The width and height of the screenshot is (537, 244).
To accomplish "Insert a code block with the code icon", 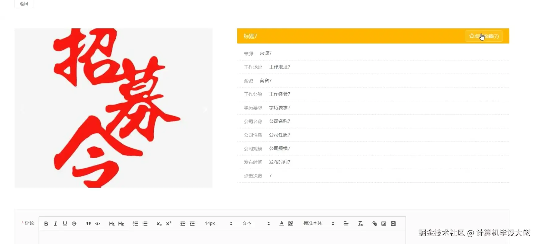I will [98, 224].
